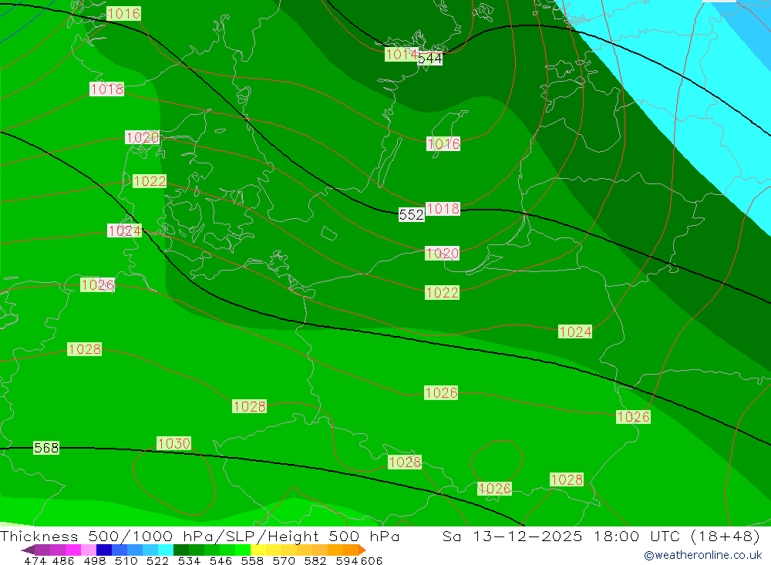Click legend value 558
The height and width of the screenshot is (565, 771).
(x=252, y=561)
